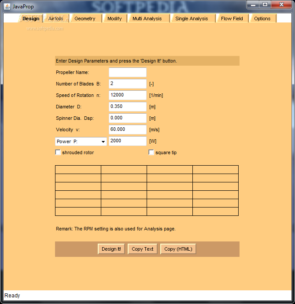The height and width of the screenshot is (304, 295).
Task: Click the Velocity v input field
Action: (128, 130)
